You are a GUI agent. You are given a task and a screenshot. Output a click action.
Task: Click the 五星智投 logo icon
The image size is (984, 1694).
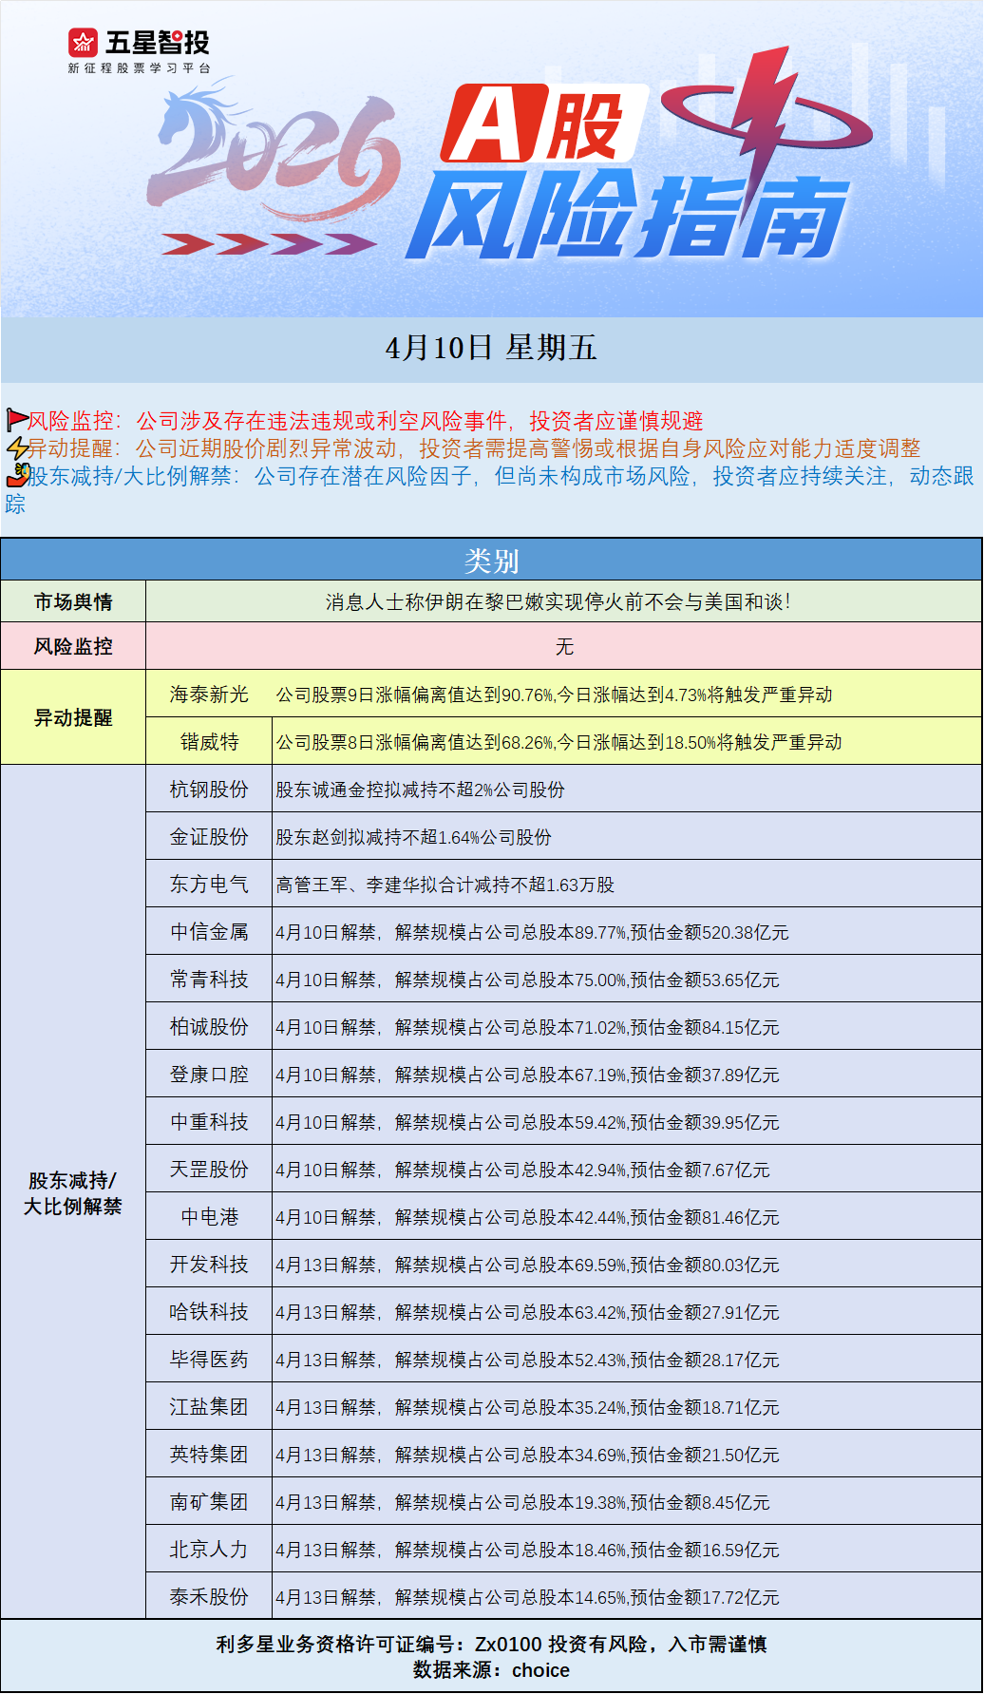(x=83, y=43)
